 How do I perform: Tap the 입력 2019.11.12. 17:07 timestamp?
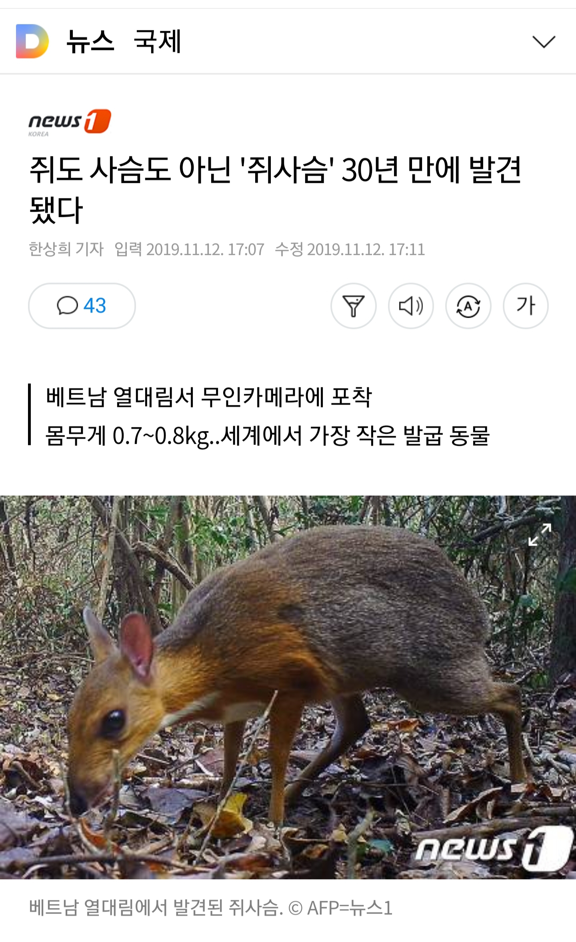189,249
